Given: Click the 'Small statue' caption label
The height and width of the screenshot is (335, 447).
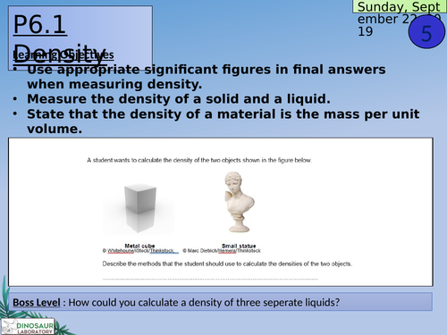Looking at the screenshot, I should tap(239, 246).
